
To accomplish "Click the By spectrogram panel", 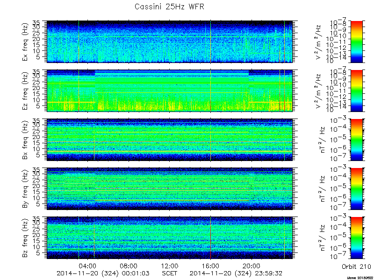I will (170, 189).
